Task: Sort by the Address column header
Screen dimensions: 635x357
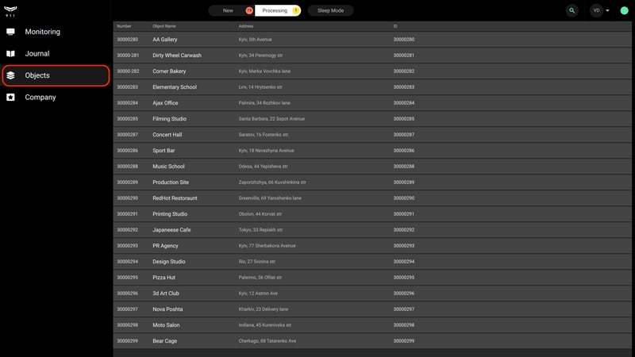Action: coord(246,26)
